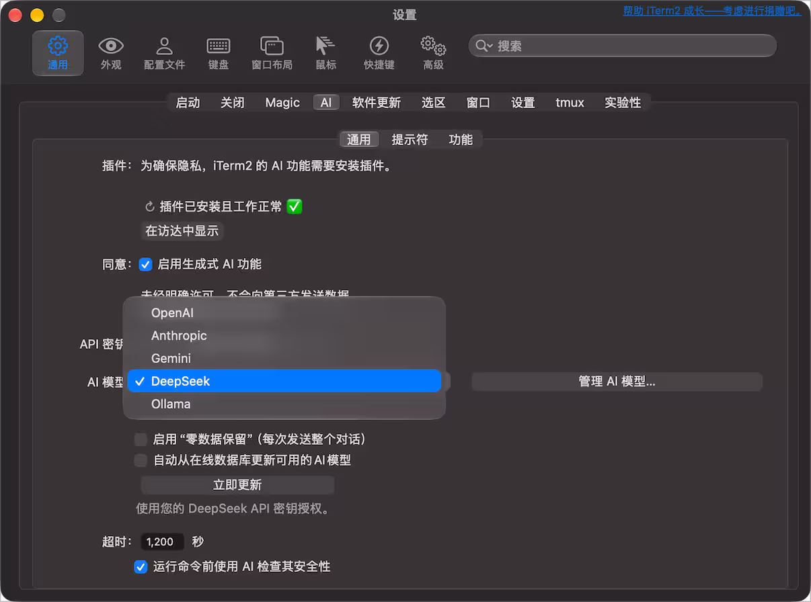Switch to the 窗口 tab
This screenshot has height=602, width=811.
coord(478,103)
